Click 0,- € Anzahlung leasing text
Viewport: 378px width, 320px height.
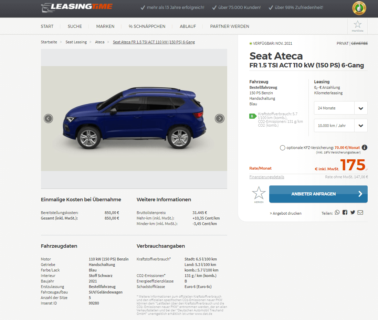tap(327, 87)
